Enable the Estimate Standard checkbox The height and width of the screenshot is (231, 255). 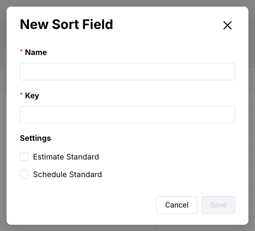(24, 157)
